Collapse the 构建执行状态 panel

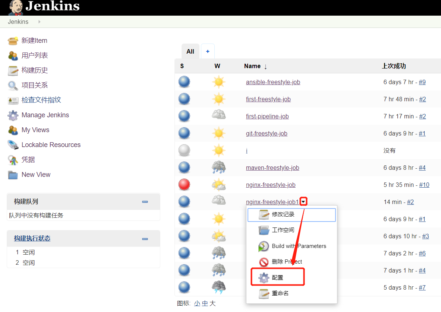tap(145, 239)
